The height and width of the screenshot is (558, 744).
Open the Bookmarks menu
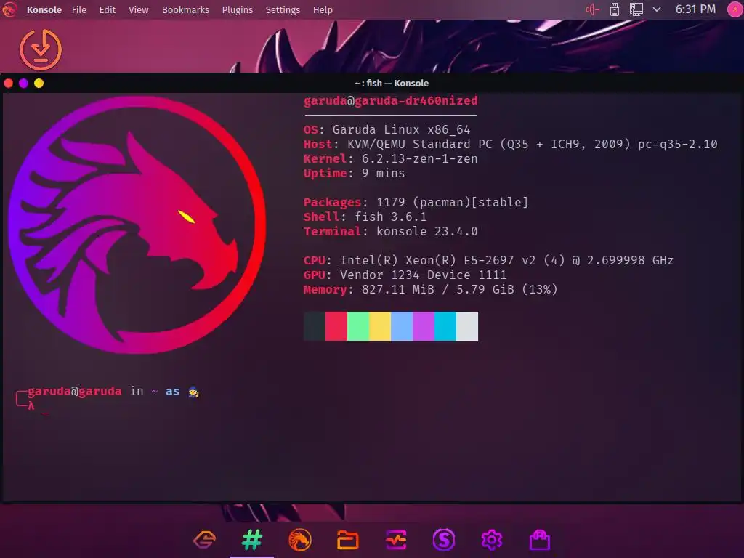(x=185, y=10)
